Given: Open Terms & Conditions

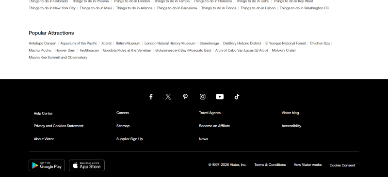Looking at the screenshot, I should (270, 164).
